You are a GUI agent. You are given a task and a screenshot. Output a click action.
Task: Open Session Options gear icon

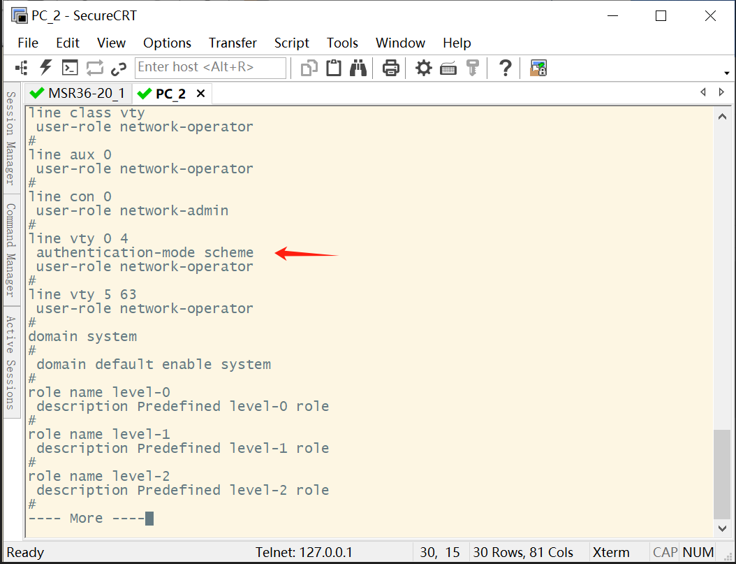(423, 68)
